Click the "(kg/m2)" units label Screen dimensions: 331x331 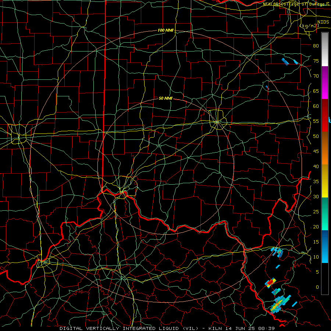(309, 26)
